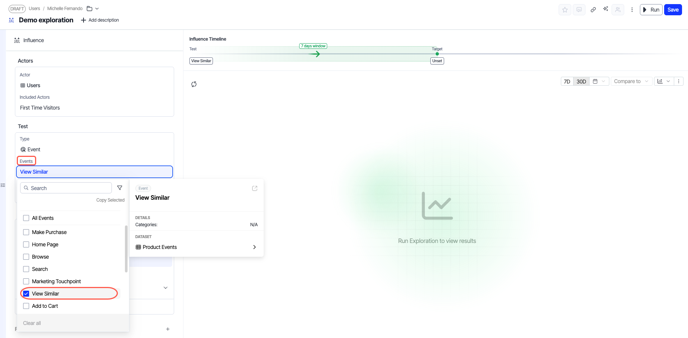The height and width of the screenshot is (338, 688).
Task: Copy the exploration link icon
Action: pos(593,10)
